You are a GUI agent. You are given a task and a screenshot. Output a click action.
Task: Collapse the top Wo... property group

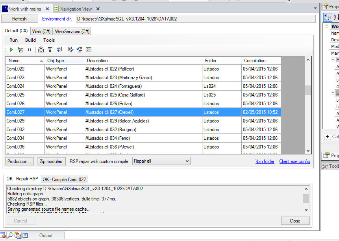tap(327, 26)
